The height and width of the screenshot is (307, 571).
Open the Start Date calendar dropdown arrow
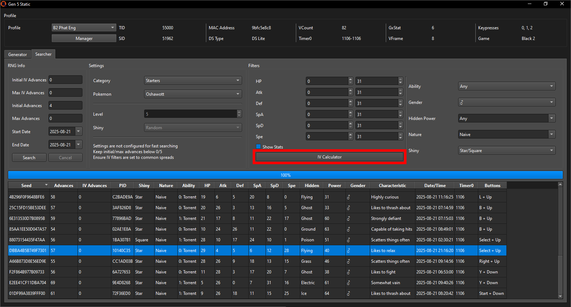coord(79,131)
